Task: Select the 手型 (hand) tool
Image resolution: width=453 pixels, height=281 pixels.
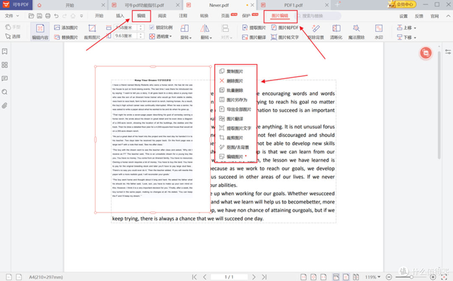Action: click(13, 27)
